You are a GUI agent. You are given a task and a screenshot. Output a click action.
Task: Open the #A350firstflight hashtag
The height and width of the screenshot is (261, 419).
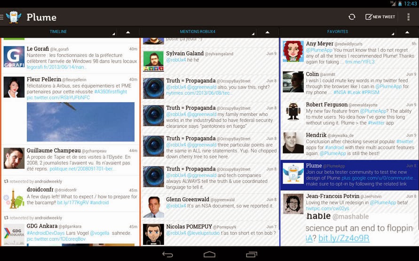coord(111,91)
